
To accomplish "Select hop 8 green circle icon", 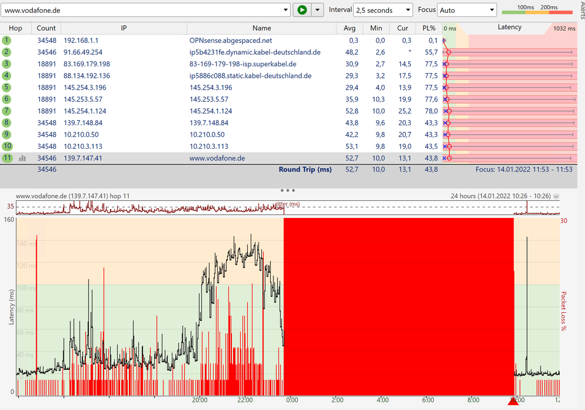I will click(x=6, y=122).
